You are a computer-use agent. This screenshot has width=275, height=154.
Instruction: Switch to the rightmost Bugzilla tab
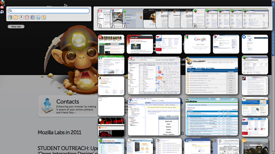256,18
